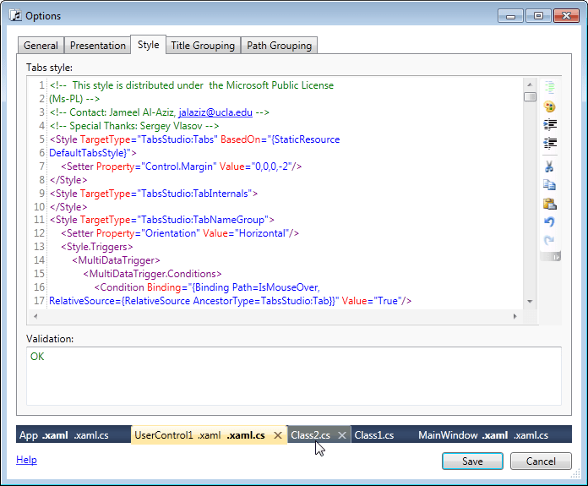Image resolution: width=588 pixels, height=486 pixels.
Task: Switch to the General tab
Action: tap(41, 46)
